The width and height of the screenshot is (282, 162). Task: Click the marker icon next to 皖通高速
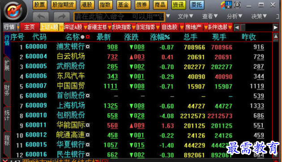coord(88,135)
